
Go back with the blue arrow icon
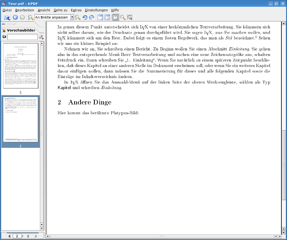coord(15,17)
